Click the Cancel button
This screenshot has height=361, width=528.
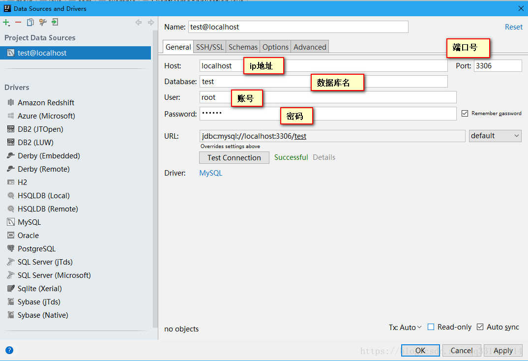point(462,351)
